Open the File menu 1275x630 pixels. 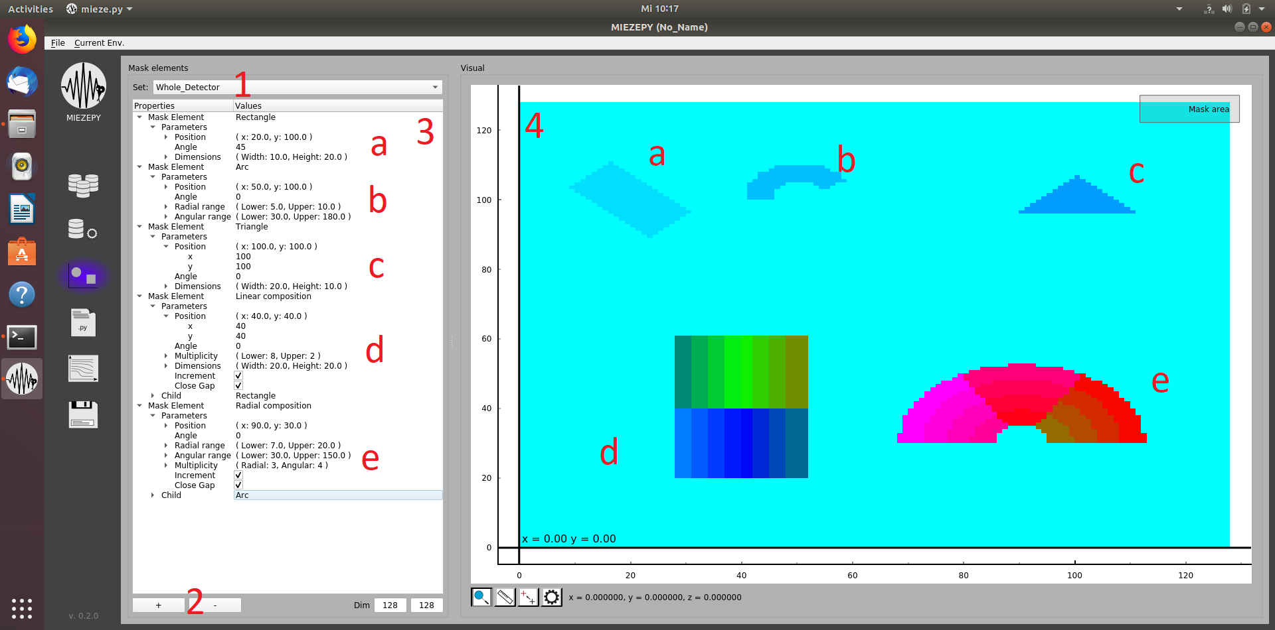[x=58, y=42]
